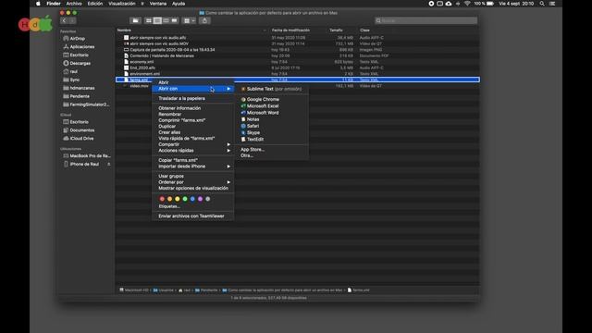
Task: Open with Safari
Action: pos(271,126)
